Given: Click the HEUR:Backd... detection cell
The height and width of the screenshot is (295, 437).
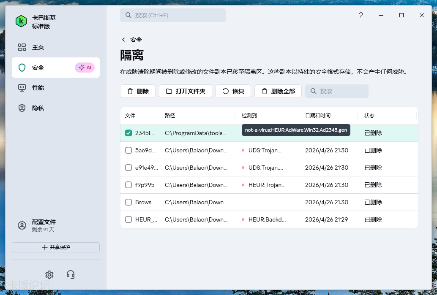Looking at the screenshot, I should [267, 219].
